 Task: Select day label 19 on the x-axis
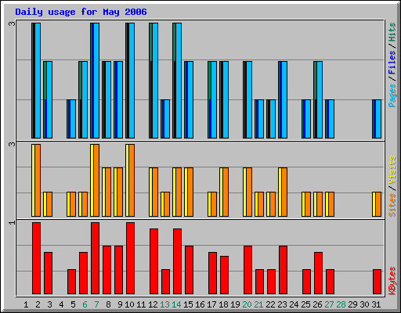(x=235, y=304)
